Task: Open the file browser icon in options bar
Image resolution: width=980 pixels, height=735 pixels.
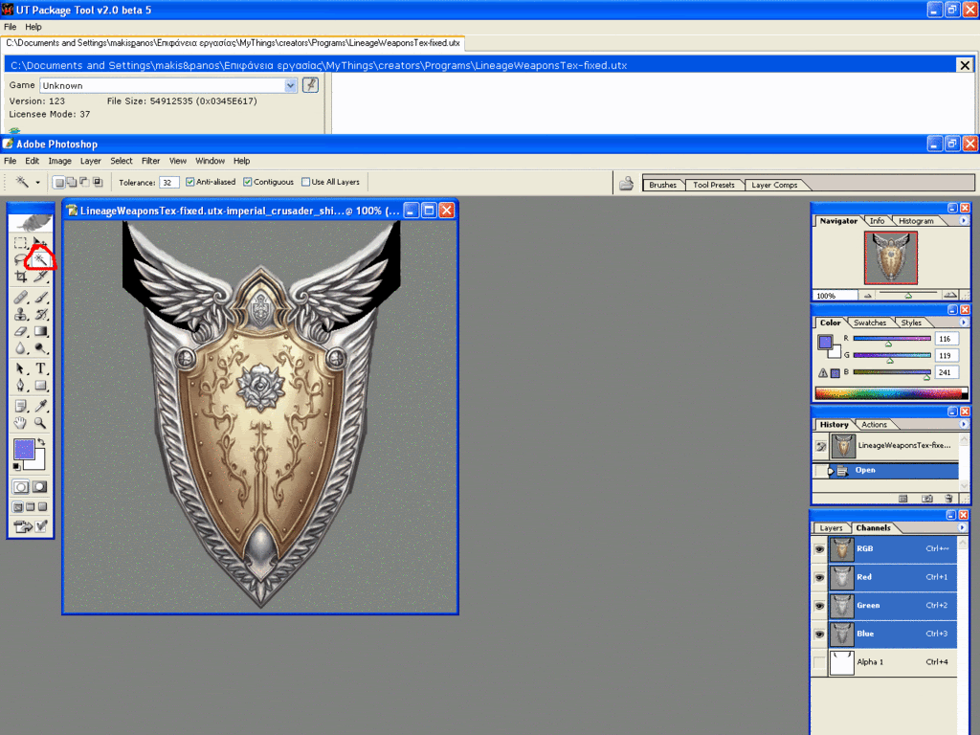Action: (626, 183)
